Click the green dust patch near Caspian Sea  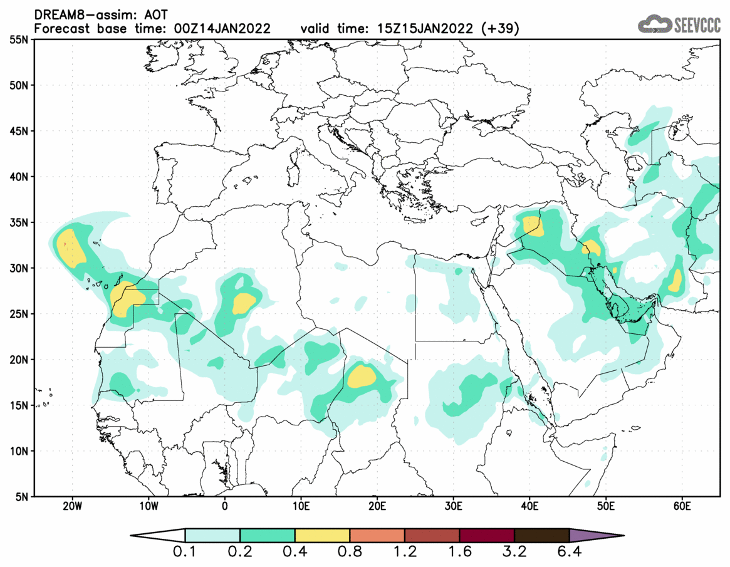(643, 133)
